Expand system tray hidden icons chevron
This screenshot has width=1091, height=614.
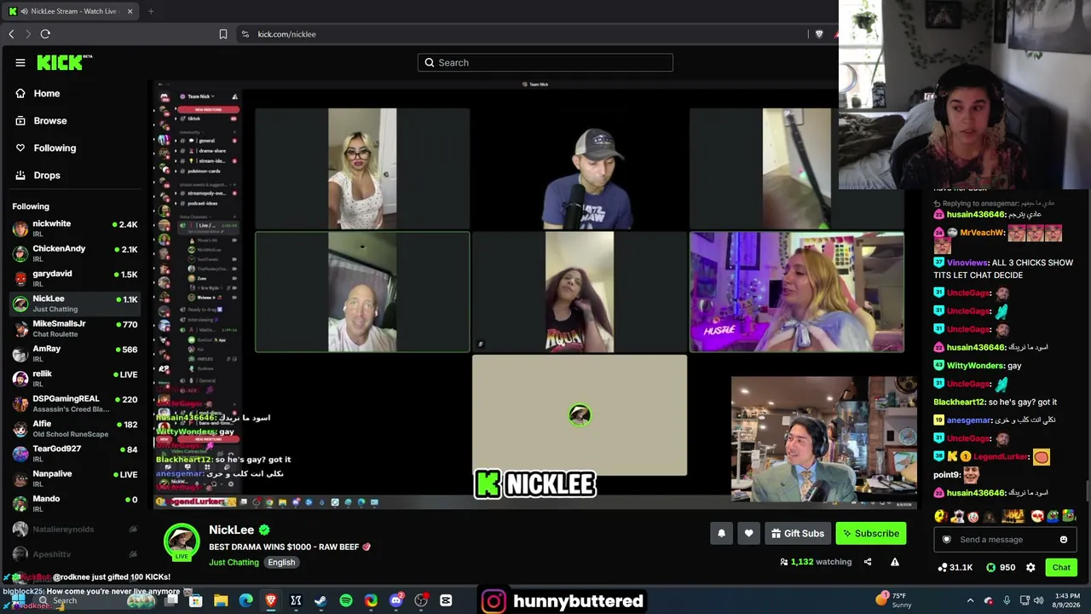(970, 600)
